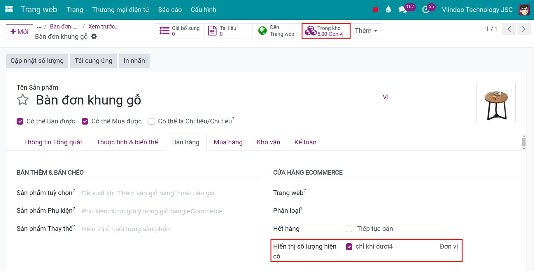Open Sản phẩm Thay thế field dropdown
This screenshot has height=271, width=534.
pos(170,229)
